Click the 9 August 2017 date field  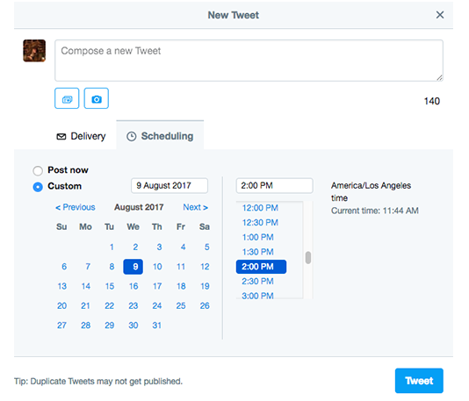[170, 185]
